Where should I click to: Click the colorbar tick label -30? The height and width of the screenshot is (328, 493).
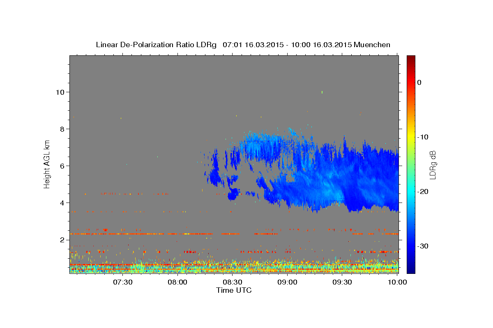[423, 246]
